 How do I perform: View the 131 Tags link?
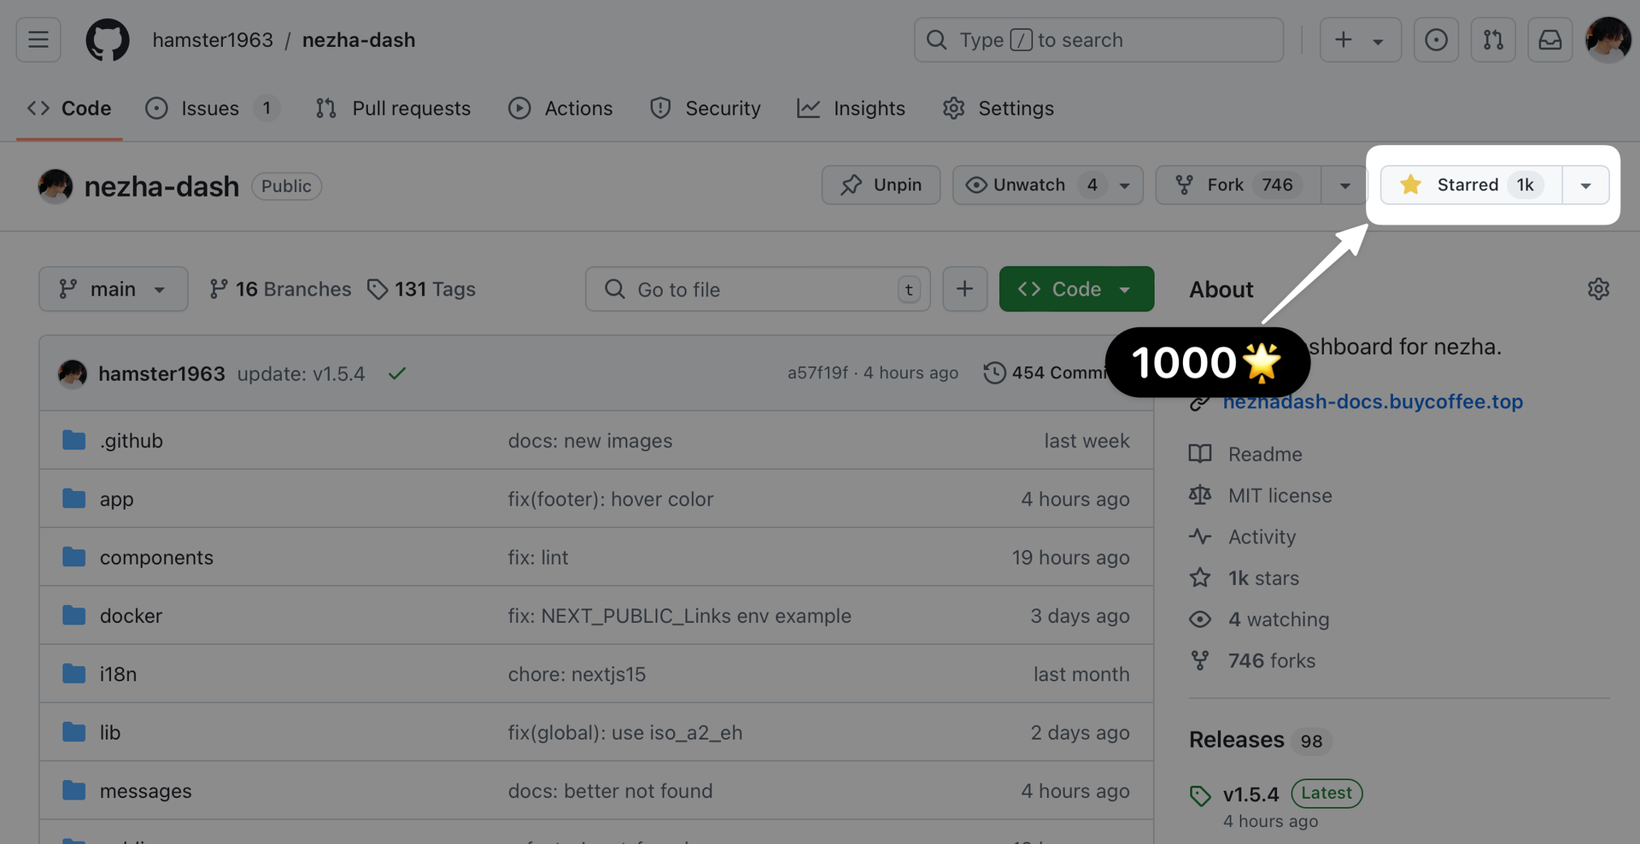coord(422,290)
